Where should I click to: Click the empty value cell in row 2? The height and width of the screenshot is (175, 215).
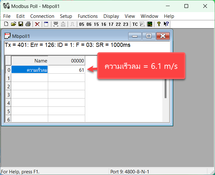tap(66, 86)
